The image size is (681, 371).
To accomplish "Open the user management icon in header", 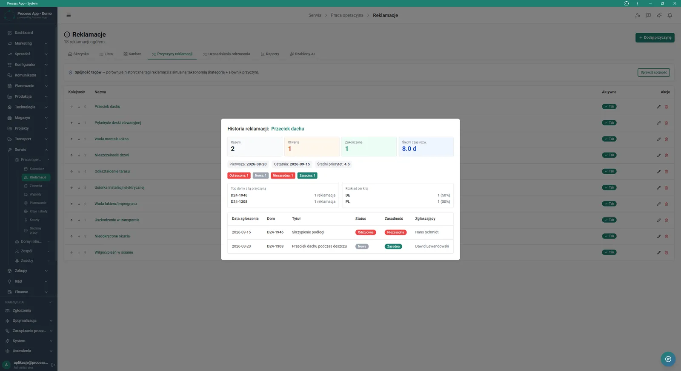I will point(638,15).
